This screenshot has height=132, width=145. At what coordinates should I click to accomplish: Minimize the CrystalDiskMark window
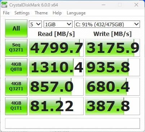(x=104, y=5)
